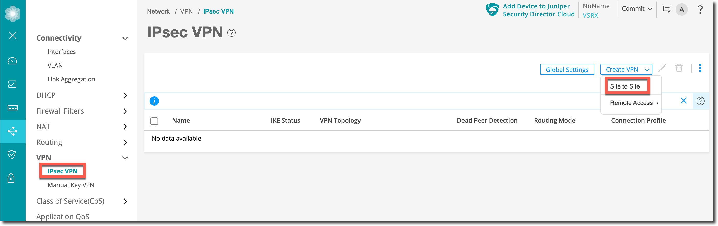The width and height of the screenshot is (718, 226).
Task: Open the Security Policies shield icon
Action: pyautogui.click(x=12, y=155)
